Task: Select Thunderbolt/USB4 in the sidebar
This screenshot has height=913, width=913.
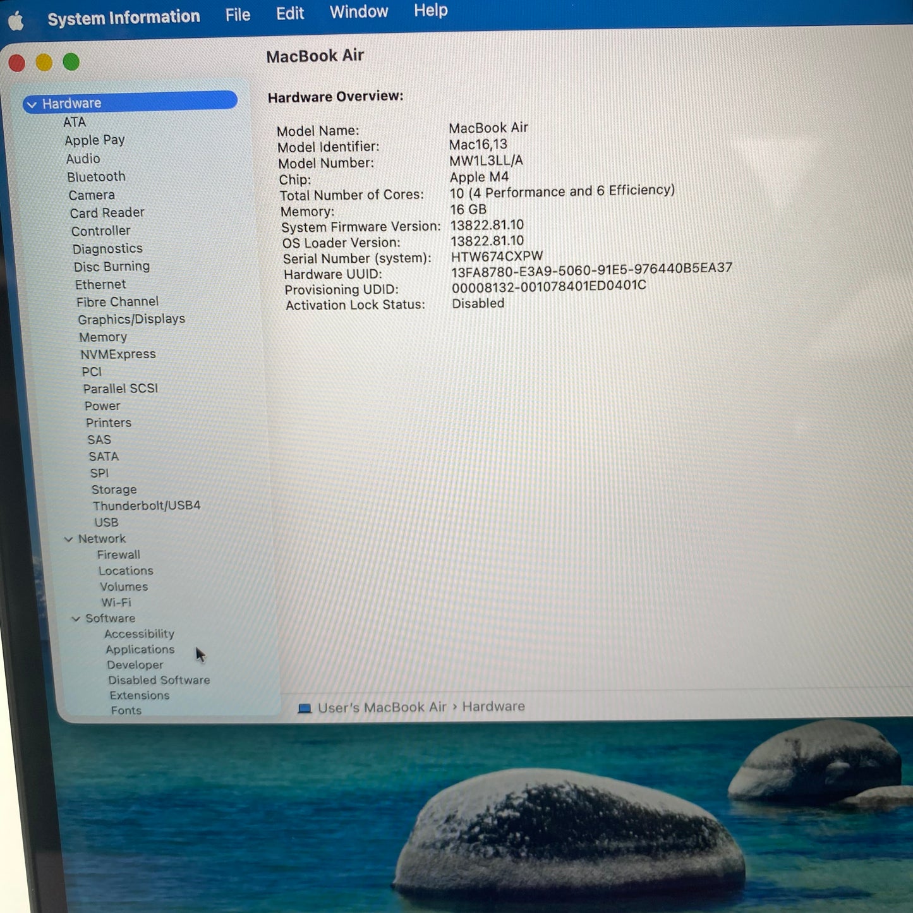Action: (147, 505)
